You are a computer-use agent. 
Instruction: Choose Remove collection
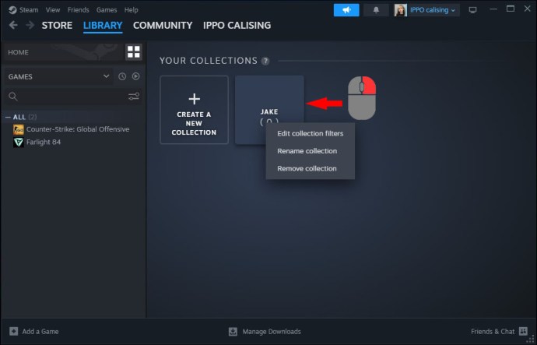point(311,168)
